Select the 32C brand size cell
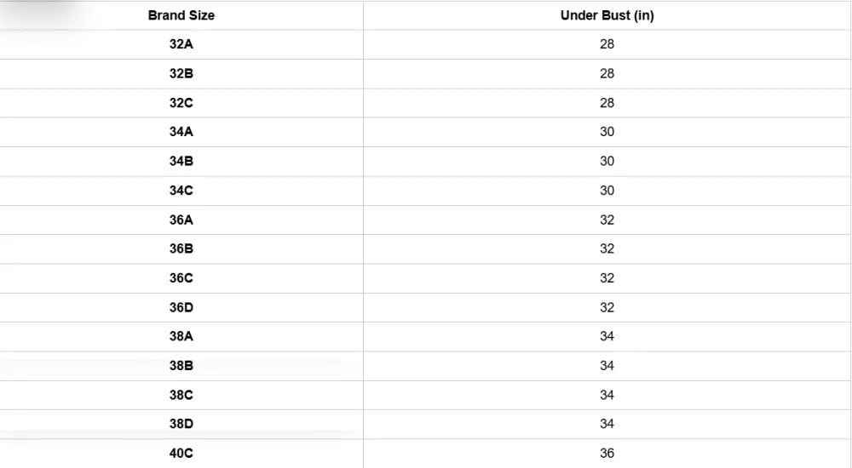The height and width of the screenshot is (468, 852). click(181, 103)
